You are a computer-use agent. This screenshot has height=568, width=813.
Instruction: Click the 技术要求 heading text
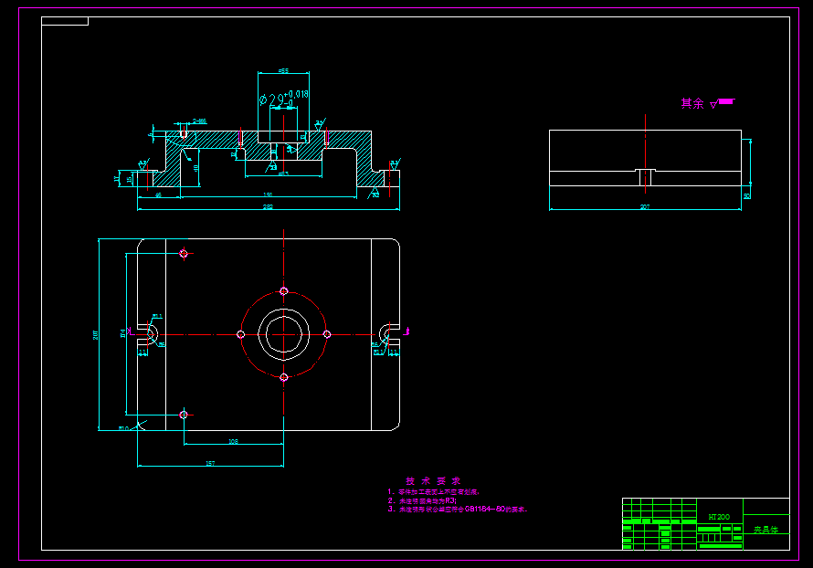click(x=433, y=481)
